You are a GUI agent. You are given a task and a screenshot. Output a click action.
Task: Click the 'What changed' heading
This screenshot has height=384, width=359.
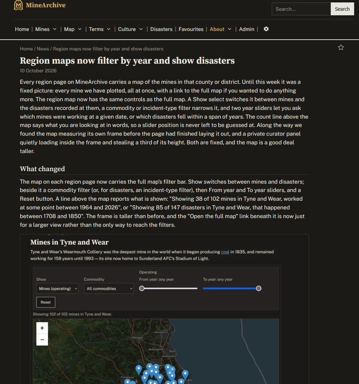42,169
